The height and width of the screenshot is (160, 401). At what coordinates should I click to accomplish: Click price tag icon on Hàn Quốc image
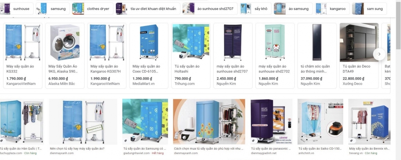click(x=2, y=140)
